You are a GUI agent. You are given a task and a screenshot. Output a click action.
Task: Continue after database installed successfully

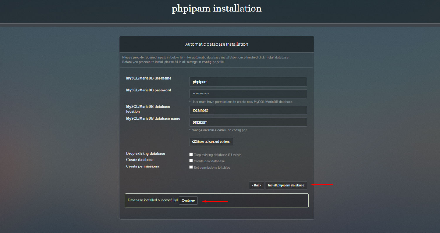(x=188, y=200)
